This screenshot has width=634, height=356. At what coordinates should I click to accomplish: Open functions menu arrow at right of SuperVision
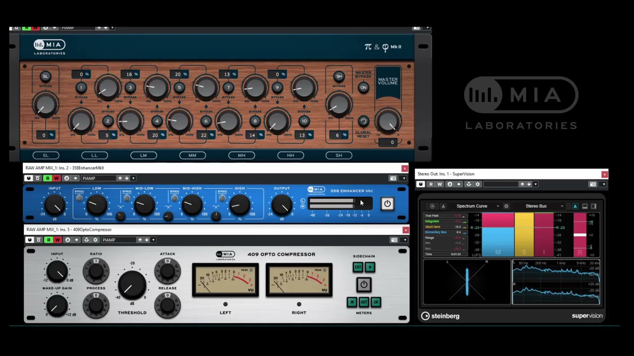point(604,184)
